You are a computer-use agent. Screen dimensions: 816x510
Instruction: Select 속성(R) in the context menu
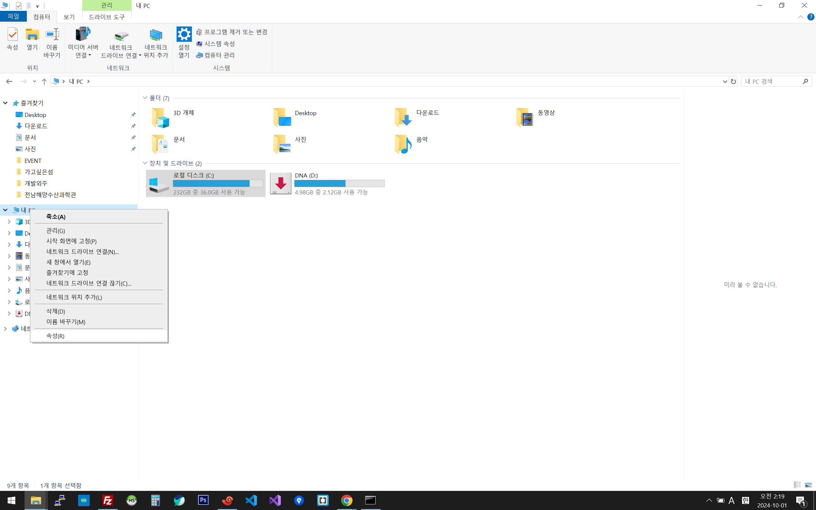(55, 336)
